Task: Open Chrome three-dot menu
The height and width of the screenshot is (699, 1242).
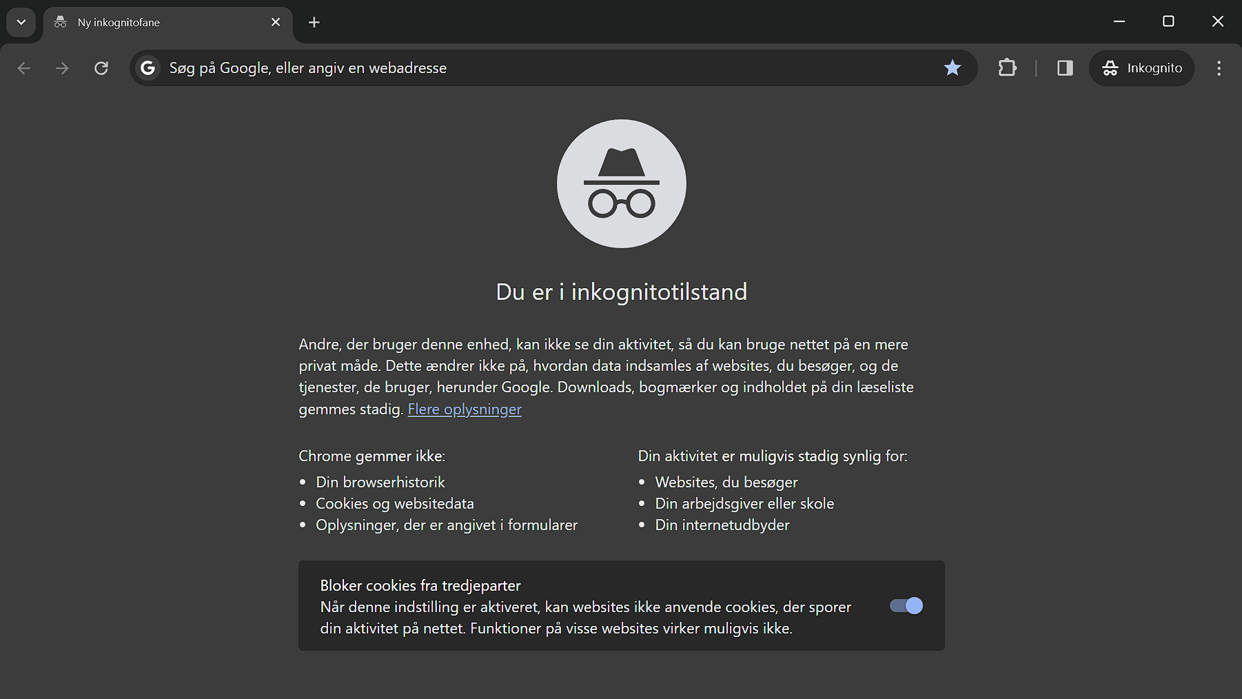Action: (x=1219, y=68)
